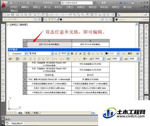Image resolution: width=150 pixels, height=126 pixels.
Task: Open the 2.8222 text height dropdown
Action: [x=68, y=54]
